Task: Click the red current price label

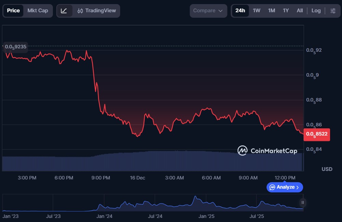Action: (x=317, y=134)
